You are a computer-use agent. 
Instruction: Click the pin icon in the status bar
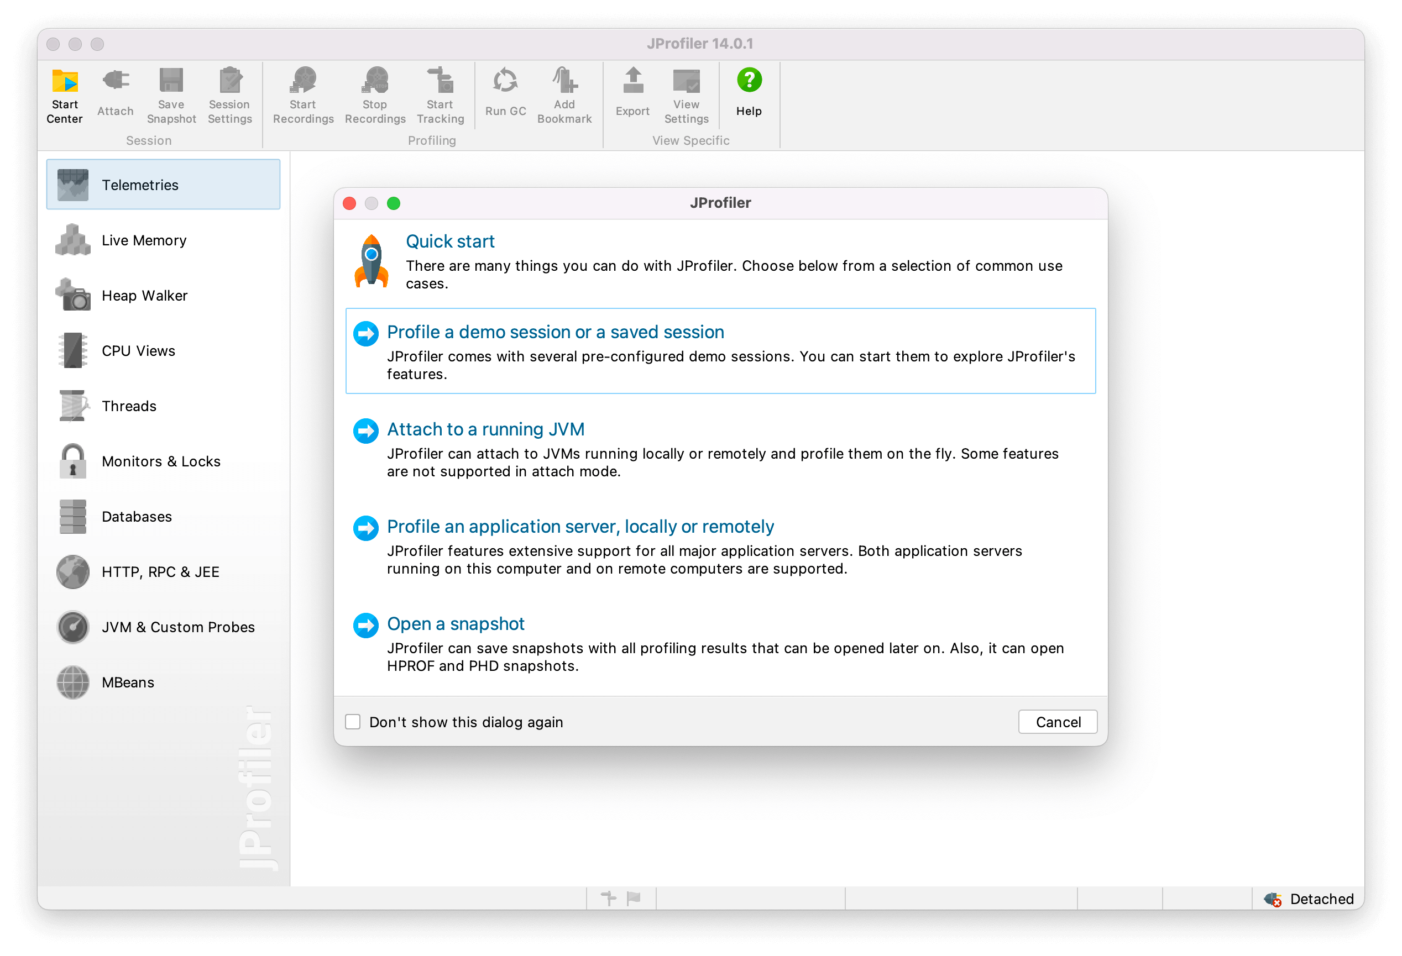click(x=609, y=899)
